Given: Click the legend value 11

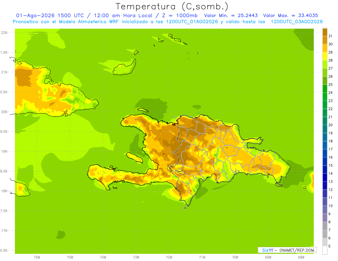Looking at the screenshot, I should pyautogui.click(x=330, y=198).
